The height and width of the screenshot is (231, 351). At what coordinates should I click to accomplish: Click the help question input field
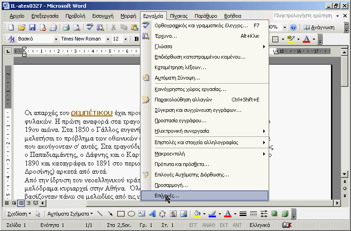pos(303,15)
